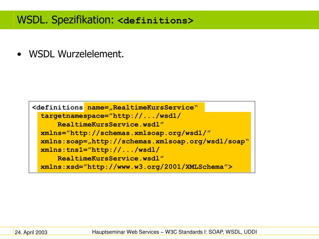Click the 'targetnamespace=”http://.../wsdl/' line
The height and width of the screenshot is (239, 319).
pyautogui.click(x=111, y=116)
